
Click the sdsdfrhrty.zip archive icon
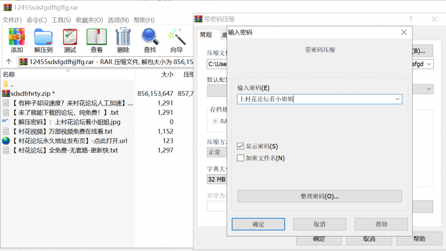pos(6,93)
